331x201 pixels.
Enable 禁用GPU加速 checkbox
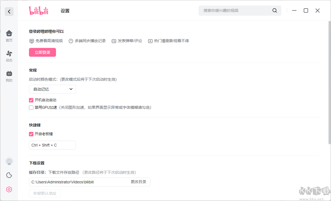coord(31,108)
